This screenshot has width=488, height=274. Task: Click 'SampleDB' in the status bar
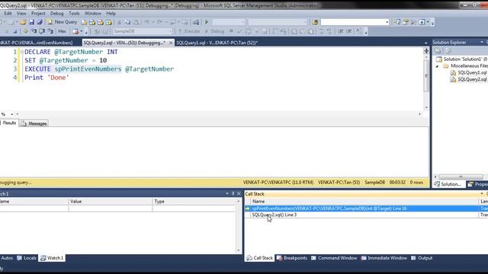click(x=374, y=183)
